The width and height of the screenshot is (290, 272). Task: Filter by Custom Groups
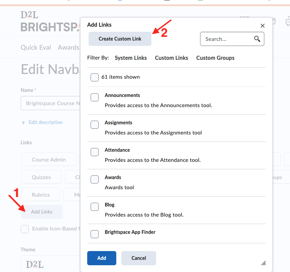coord(215,58)
